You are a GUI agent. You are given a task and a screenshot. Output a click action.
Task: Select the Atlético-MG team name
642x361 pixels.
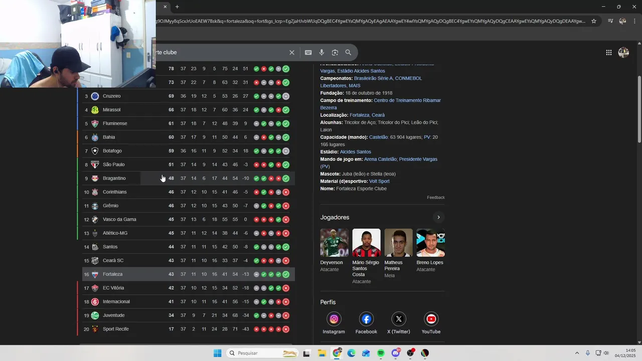[x=115, y=233]
